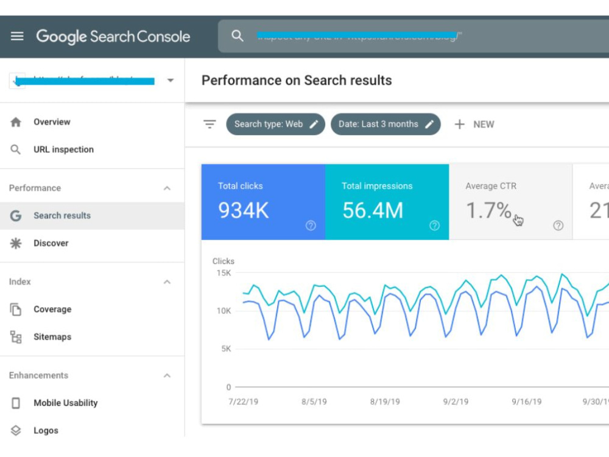Click the filter lines icon
Screen dimensions: 609x457
[x=209, y=124]
